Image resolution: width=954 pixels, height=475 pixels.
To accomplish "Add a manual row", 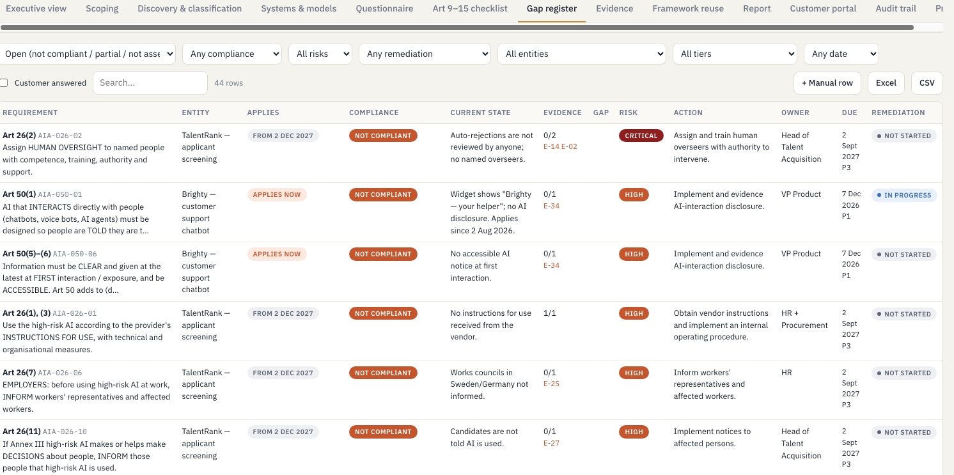I will (827, 83).
